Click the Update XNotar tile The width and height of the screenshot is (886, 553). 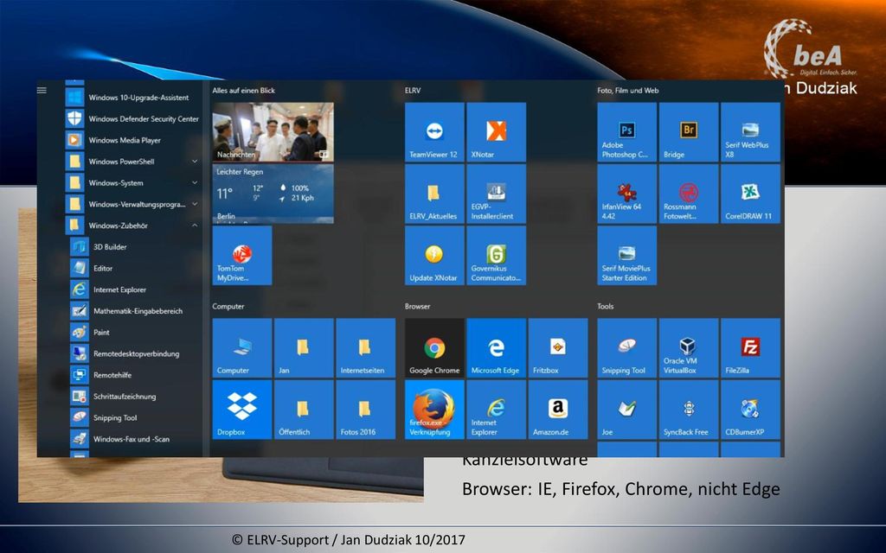coord(434,255)
